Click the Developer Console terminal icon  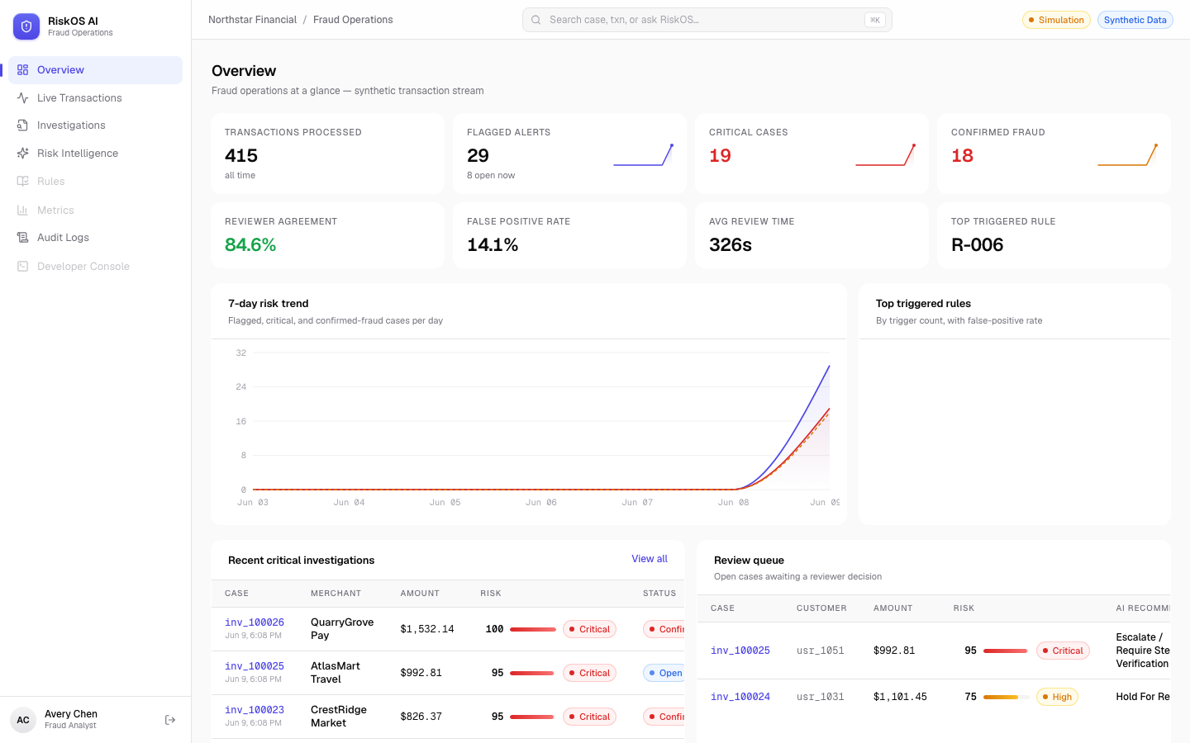point(23,266)
